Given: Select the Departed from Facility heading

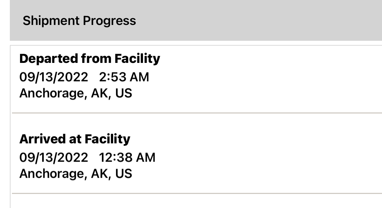Looking at the screenshot, I should coord(90,59).
